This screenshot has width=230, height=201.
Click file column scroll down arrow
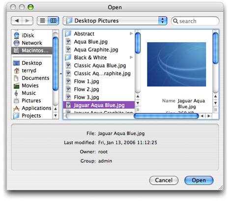138,103
